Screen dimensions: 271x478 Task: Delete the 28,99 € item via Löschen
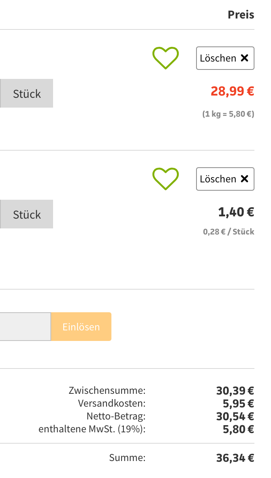click(x=225, y=58)
